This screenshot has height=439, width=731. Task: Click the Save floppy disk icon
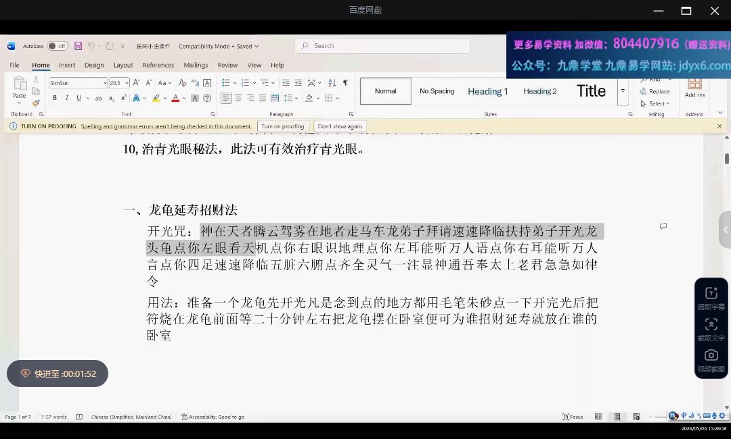(78, 46)
